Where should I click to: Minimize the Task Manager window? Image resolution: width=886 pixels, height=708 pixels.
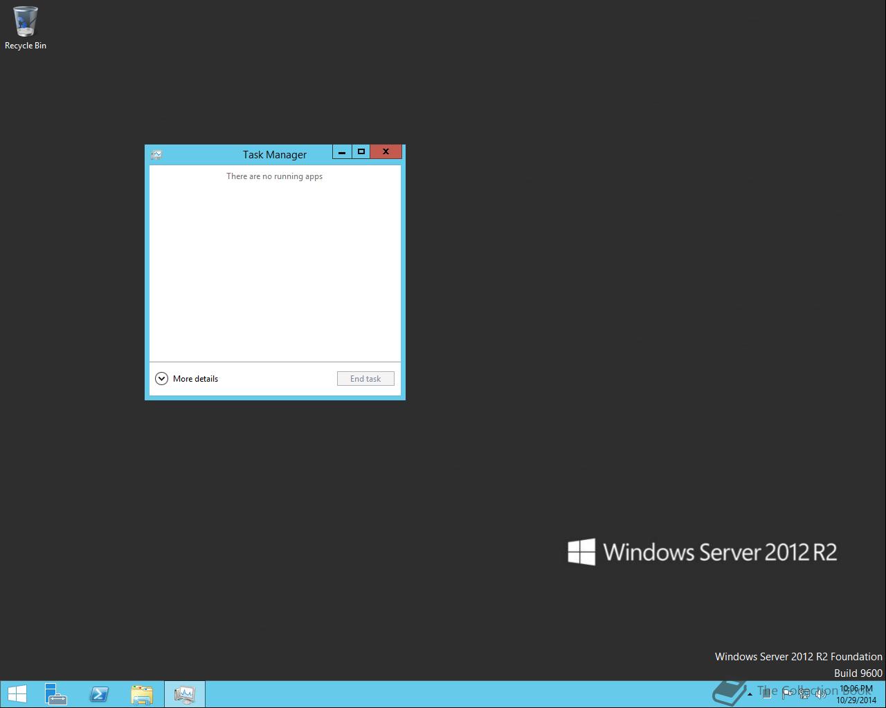342,151
